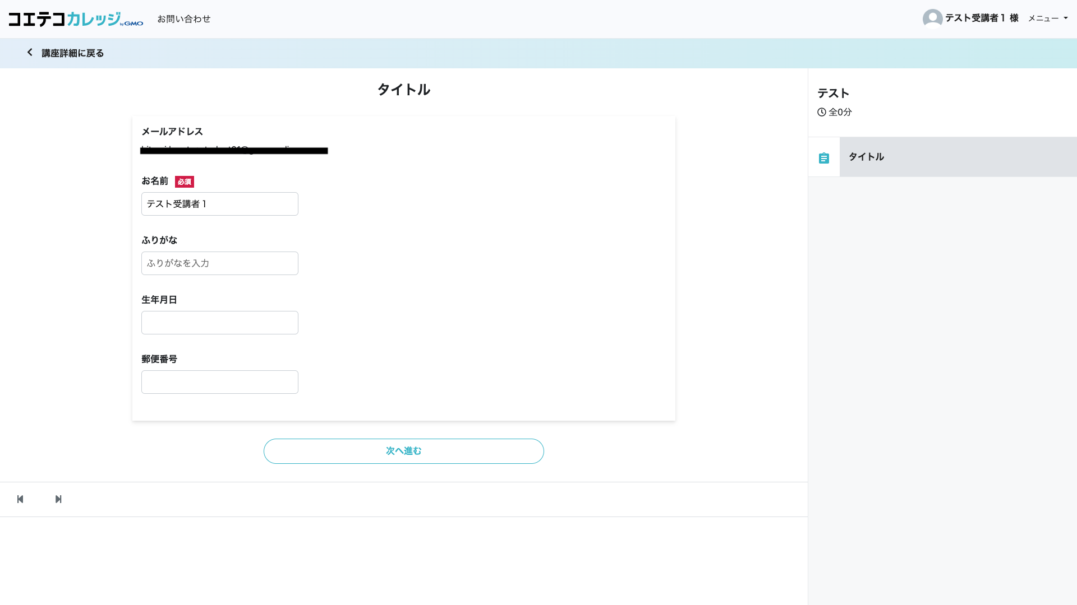Click the clock icon next to 全0分

(822, 112)
